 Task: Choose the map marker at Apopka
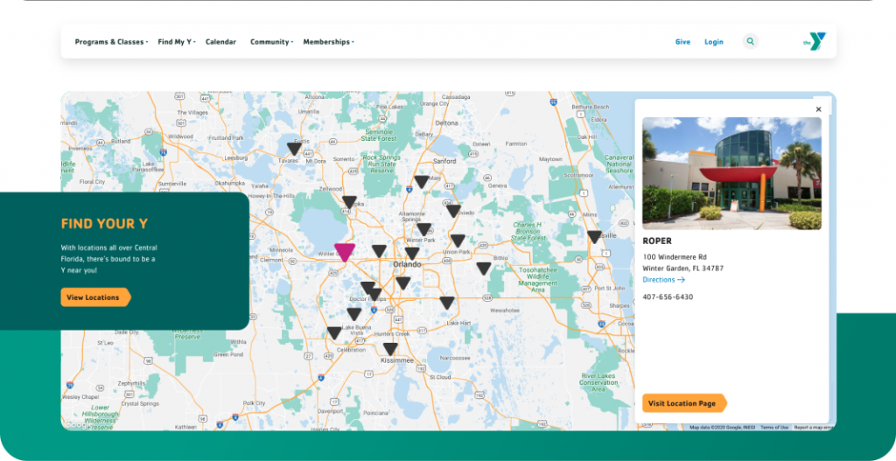coord(349,202)
